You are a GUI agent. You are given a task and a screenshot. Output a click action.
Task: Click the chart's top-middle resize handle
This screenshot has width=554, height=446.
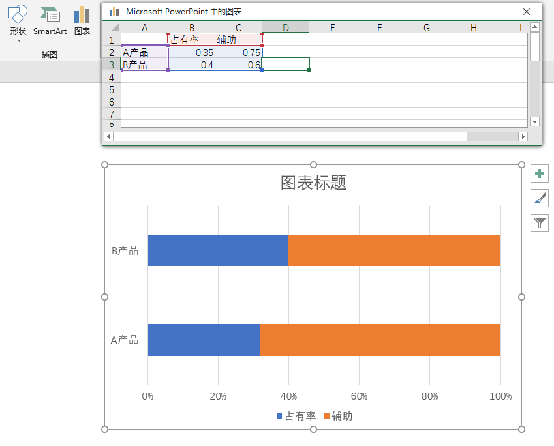click(x=313, y=164)
